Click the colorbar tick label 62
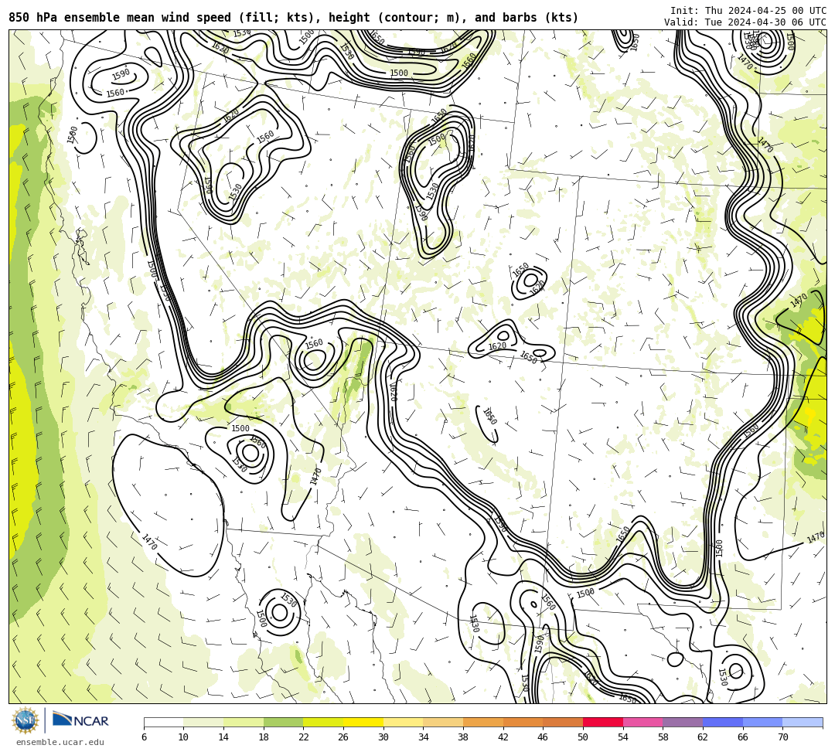 coord(703,737)
